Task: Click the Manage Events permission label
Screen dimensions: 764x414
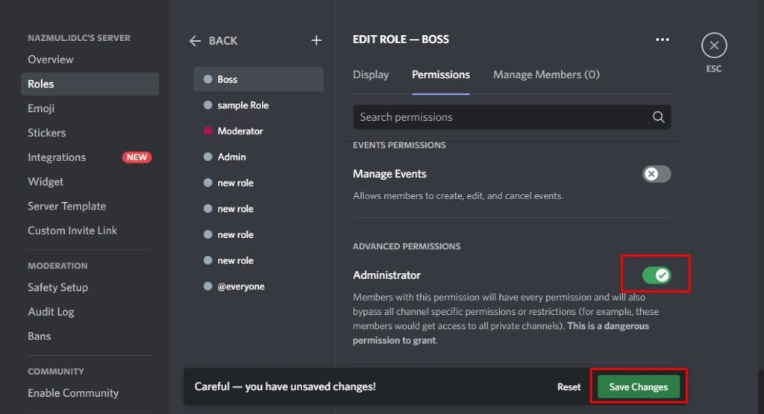Action: (389, 174)
